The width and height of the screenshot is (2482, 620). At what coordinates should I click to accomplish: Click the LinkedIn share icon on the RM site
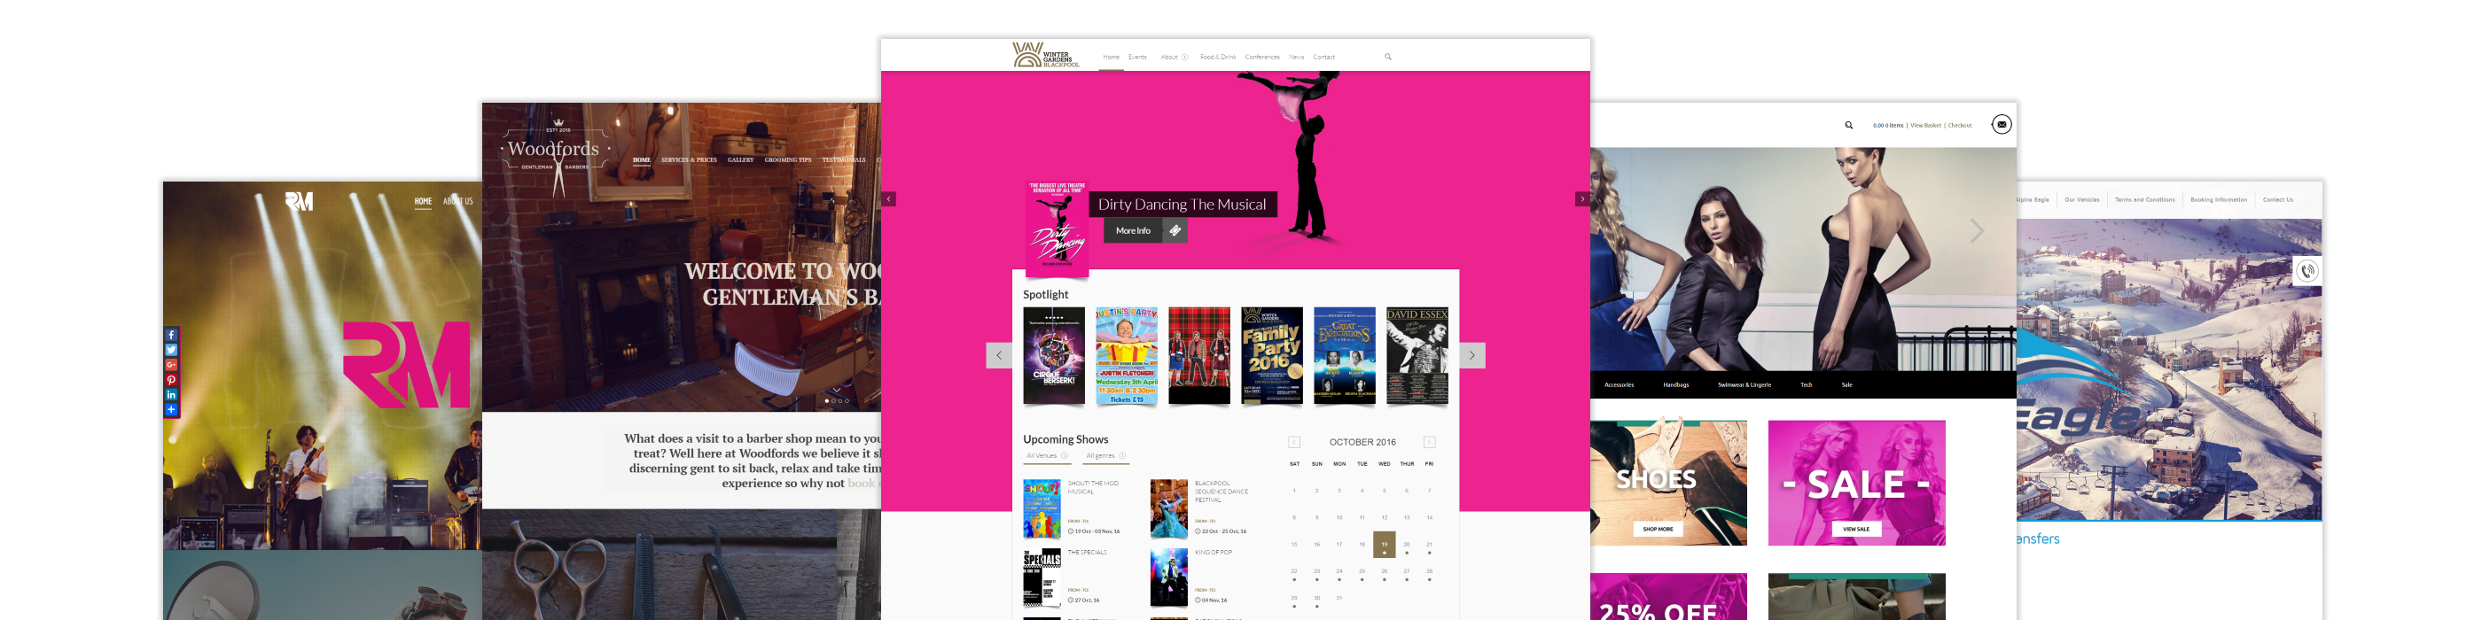[171, 395]
